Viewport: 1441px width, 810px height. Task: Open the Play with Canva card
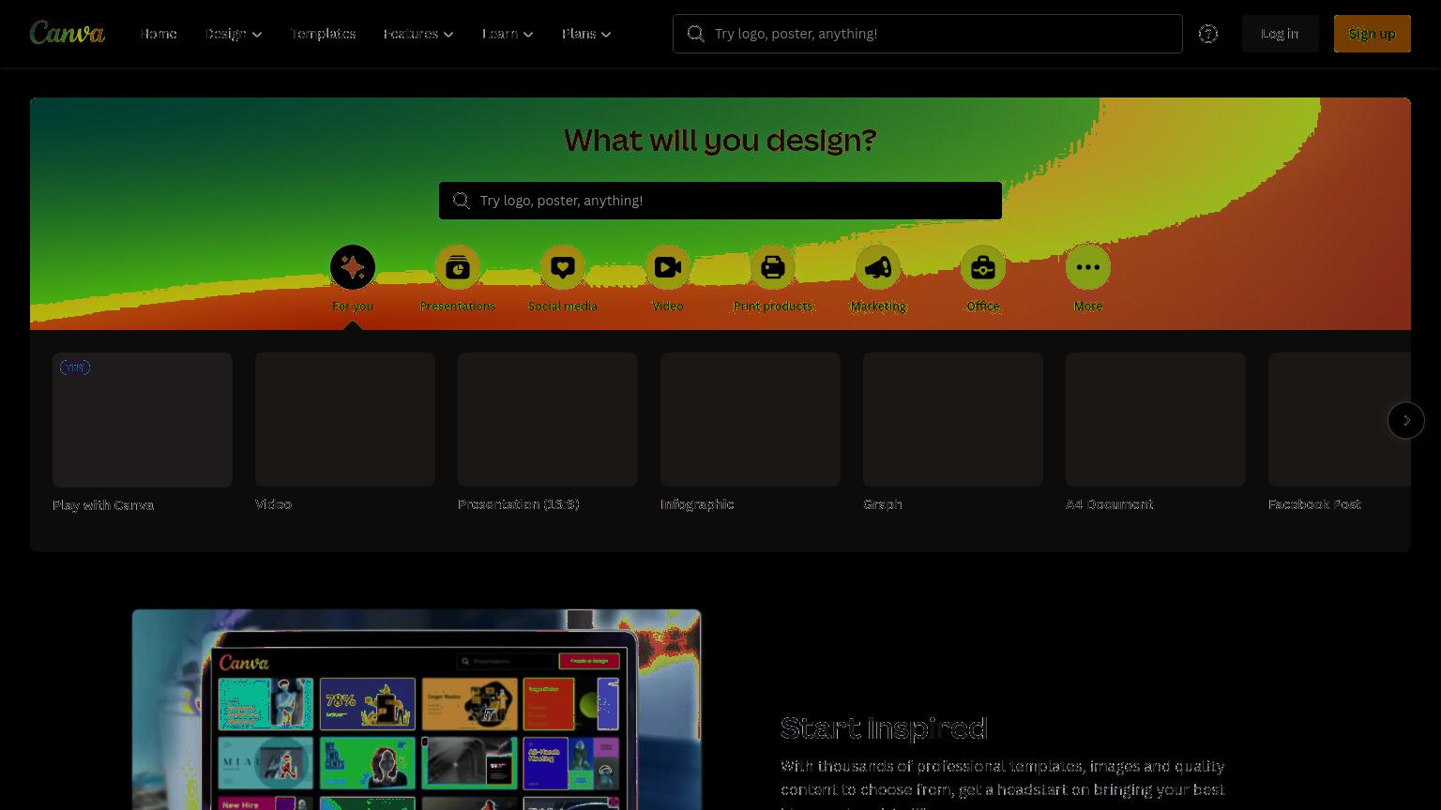click(143, 420)
